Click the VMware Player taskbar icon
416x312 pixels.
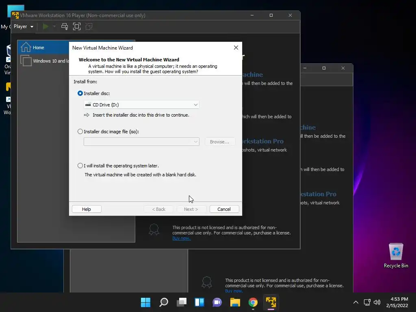(x=271, y=302)
